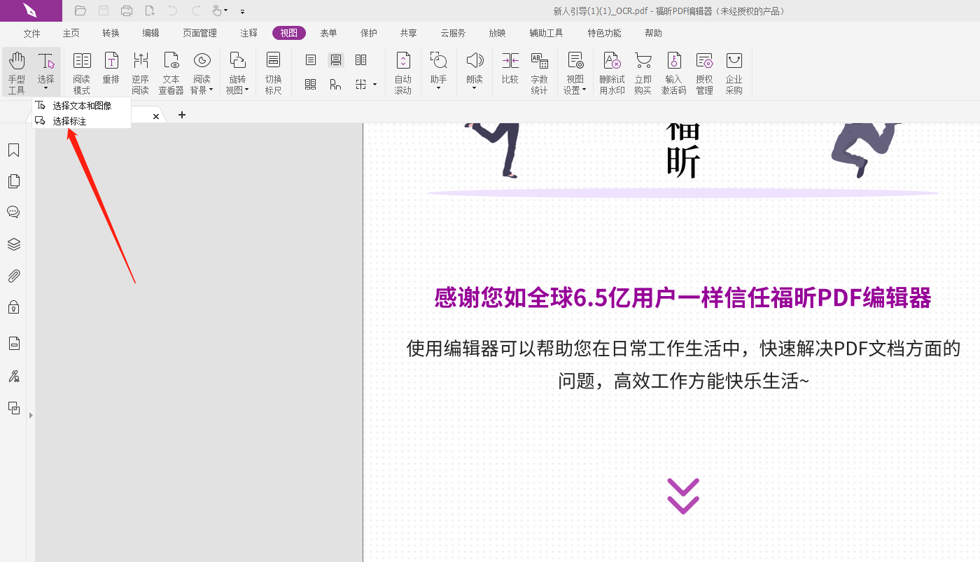Toggle 切换标尺 to show rulers

point(272,70)
